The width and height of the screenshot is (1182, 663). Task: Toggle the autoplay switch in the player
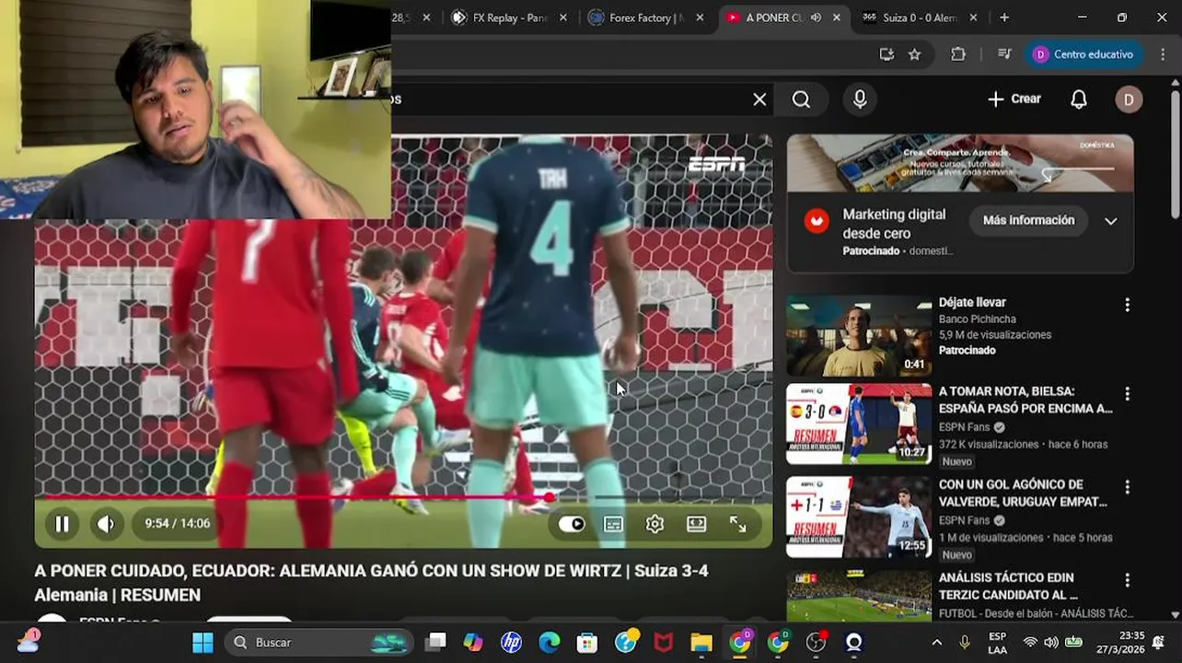(x=572, y=524)
